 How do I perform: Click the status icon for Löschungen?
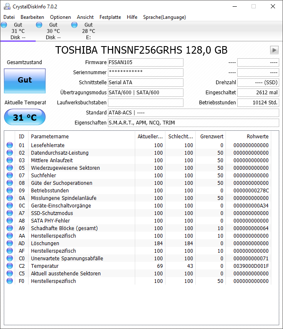click(10, 243)
